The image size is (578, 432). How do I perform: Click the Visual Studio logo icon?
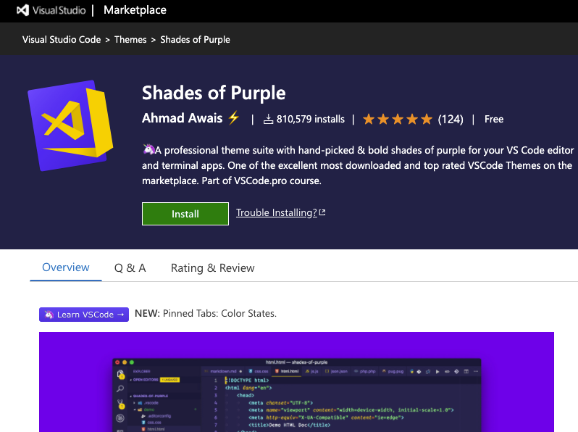click(22, 10)
